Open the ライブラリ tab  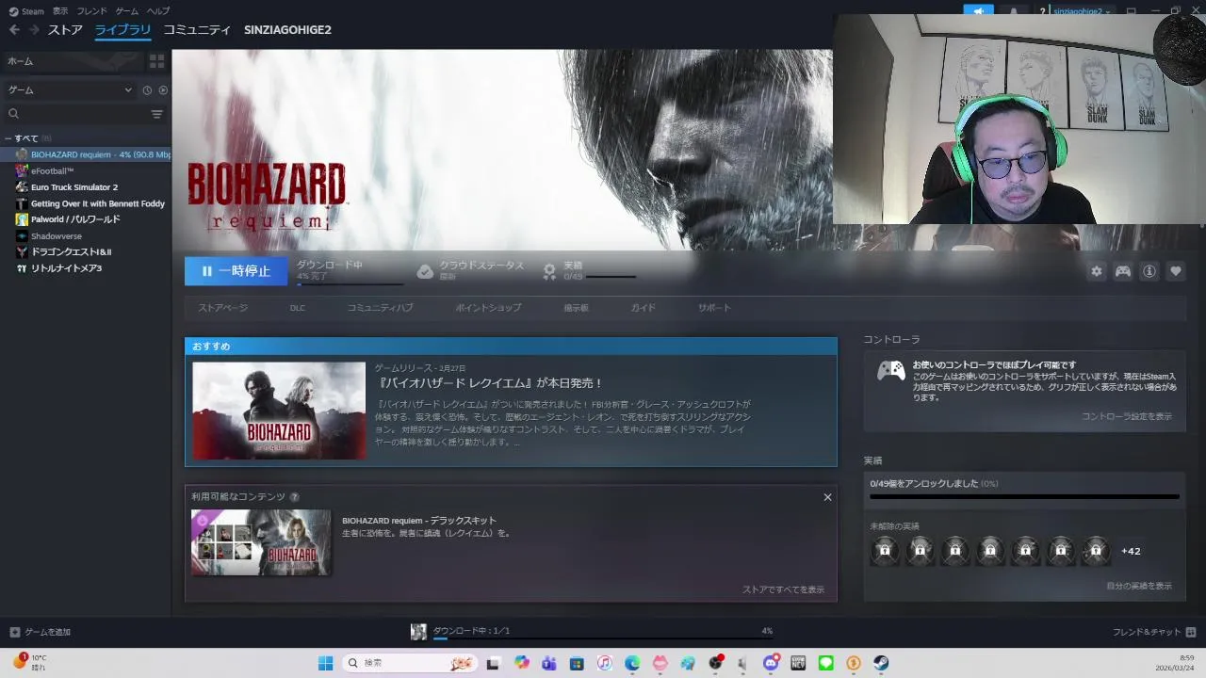(122, 30)
